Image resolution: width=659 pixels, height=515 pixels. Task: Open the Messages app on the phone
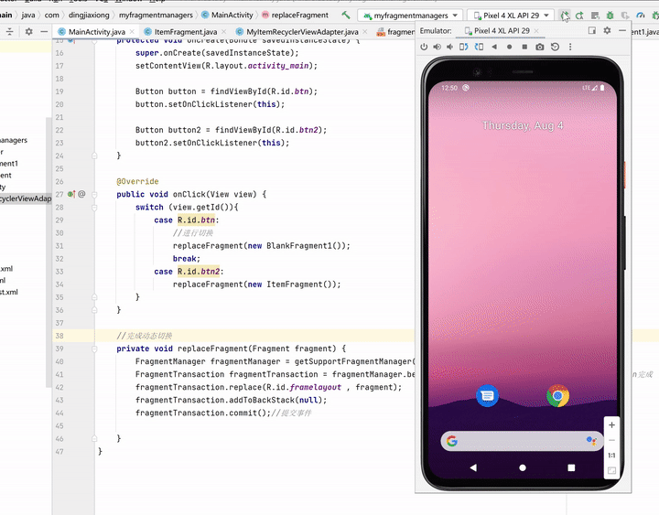(x=488, y=396)
